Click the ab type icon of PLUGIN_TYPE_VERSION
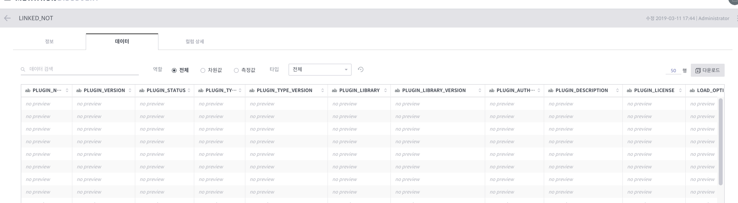Viewport: 738px width, 203px height. click(x=252, y=90)
